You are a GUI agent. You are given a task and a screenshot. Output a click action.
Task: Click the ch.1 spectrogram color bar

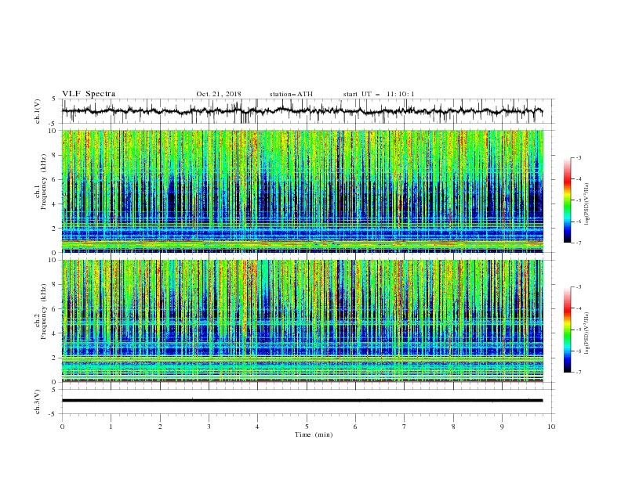(567, 200)
